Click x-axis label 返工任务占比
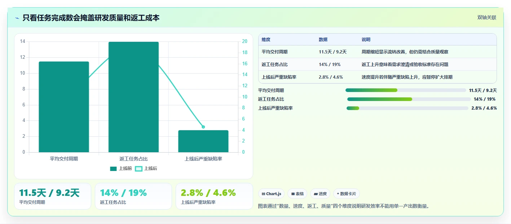Screen dimensions: 511x224 (x=133, y=159)
